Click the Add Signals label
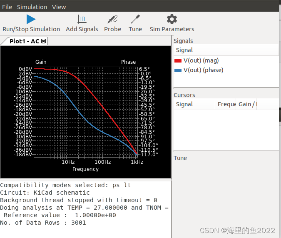281x238 pixels. click(x=82, y=29)
